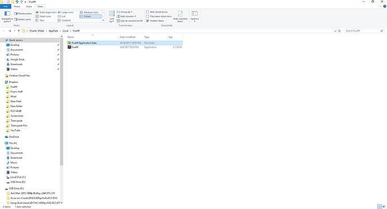The width and height of the screenshot is (387, 209).
Task: Select the FiveM application file
Action: pyautogui.click(x=125, y=47)
